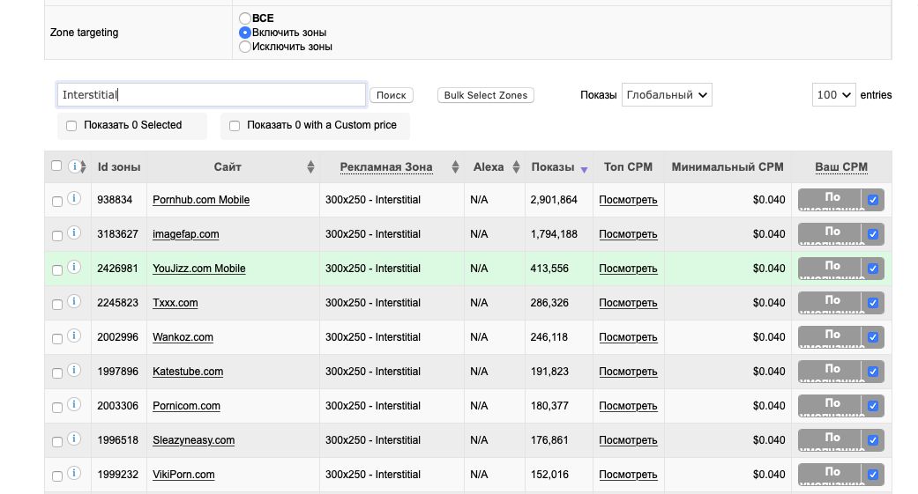
Task: Uncheck default CPM checkbox for zone 1999232
Action: point(873,476)
